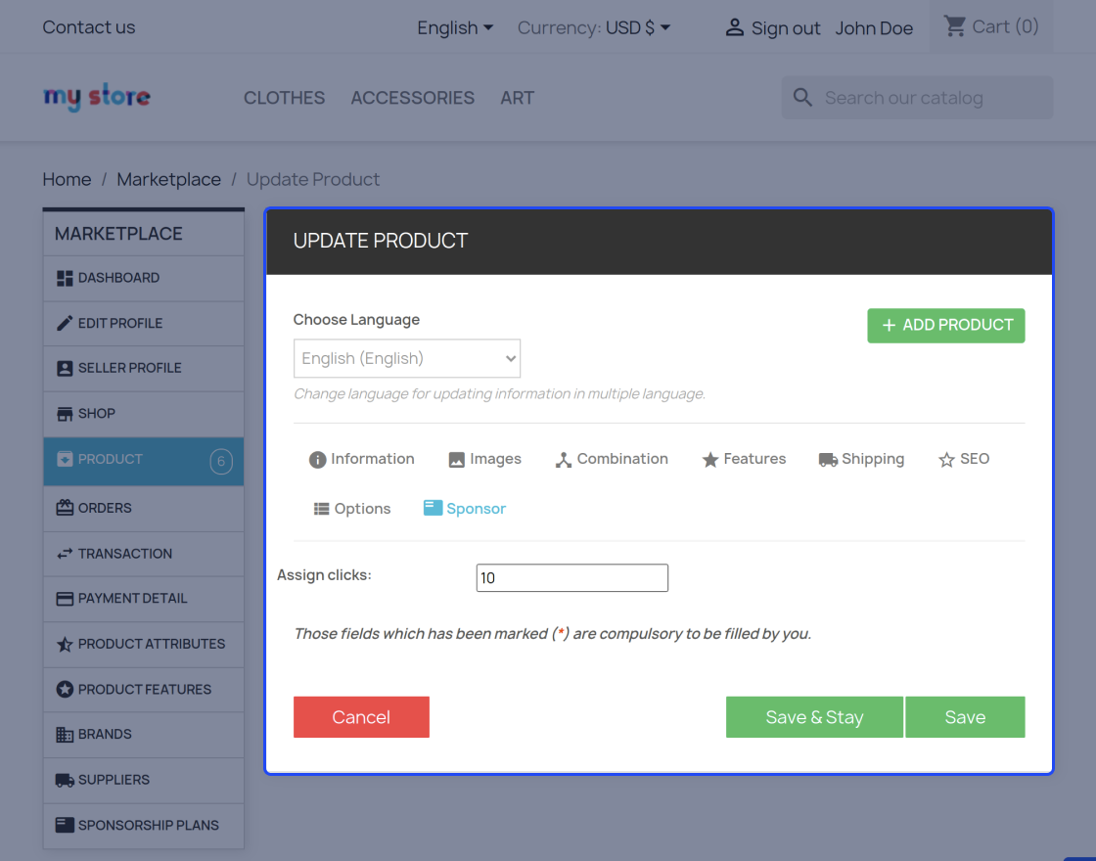The height and width of the screenshot is (861, 1096).
Task: Open the John Doe account link
Action: (x=874, y=28)
